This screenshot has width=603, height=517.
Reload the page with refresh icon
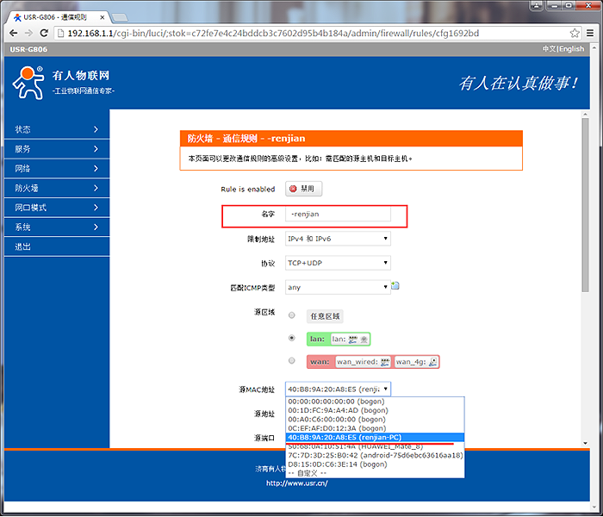click(47, 33)
